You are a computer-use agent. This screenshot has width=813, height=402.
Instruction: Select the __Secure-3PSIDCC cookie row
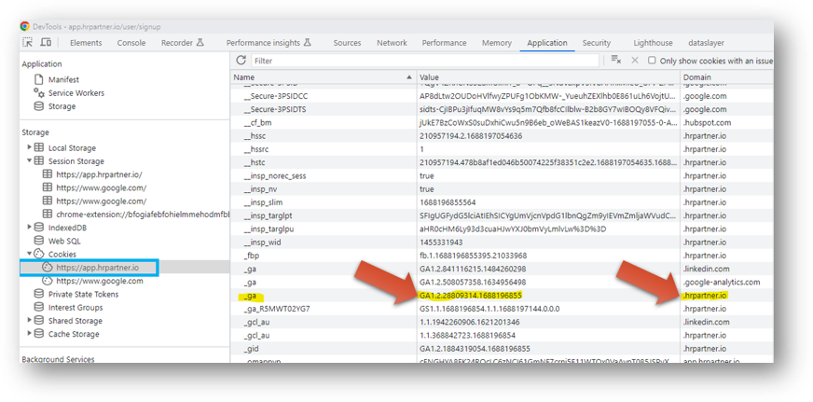502,96
